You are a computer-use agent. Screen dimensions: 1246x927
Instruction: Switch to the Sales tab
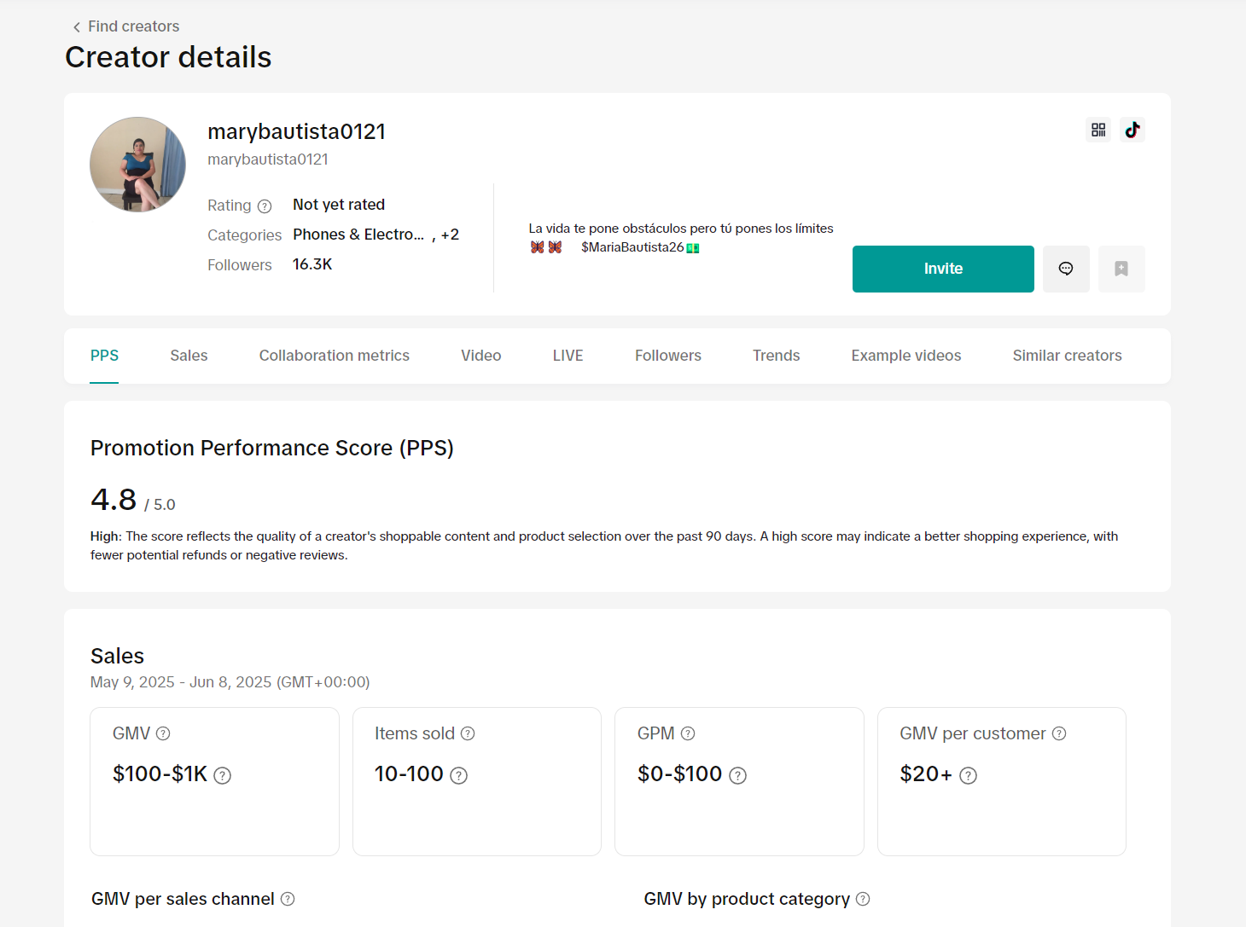189,356
